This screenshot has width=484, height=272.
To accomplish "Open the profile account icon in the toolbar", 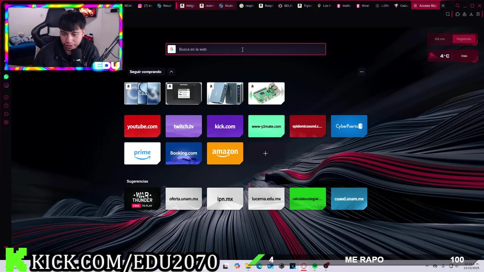I will [x=464, y=14].
